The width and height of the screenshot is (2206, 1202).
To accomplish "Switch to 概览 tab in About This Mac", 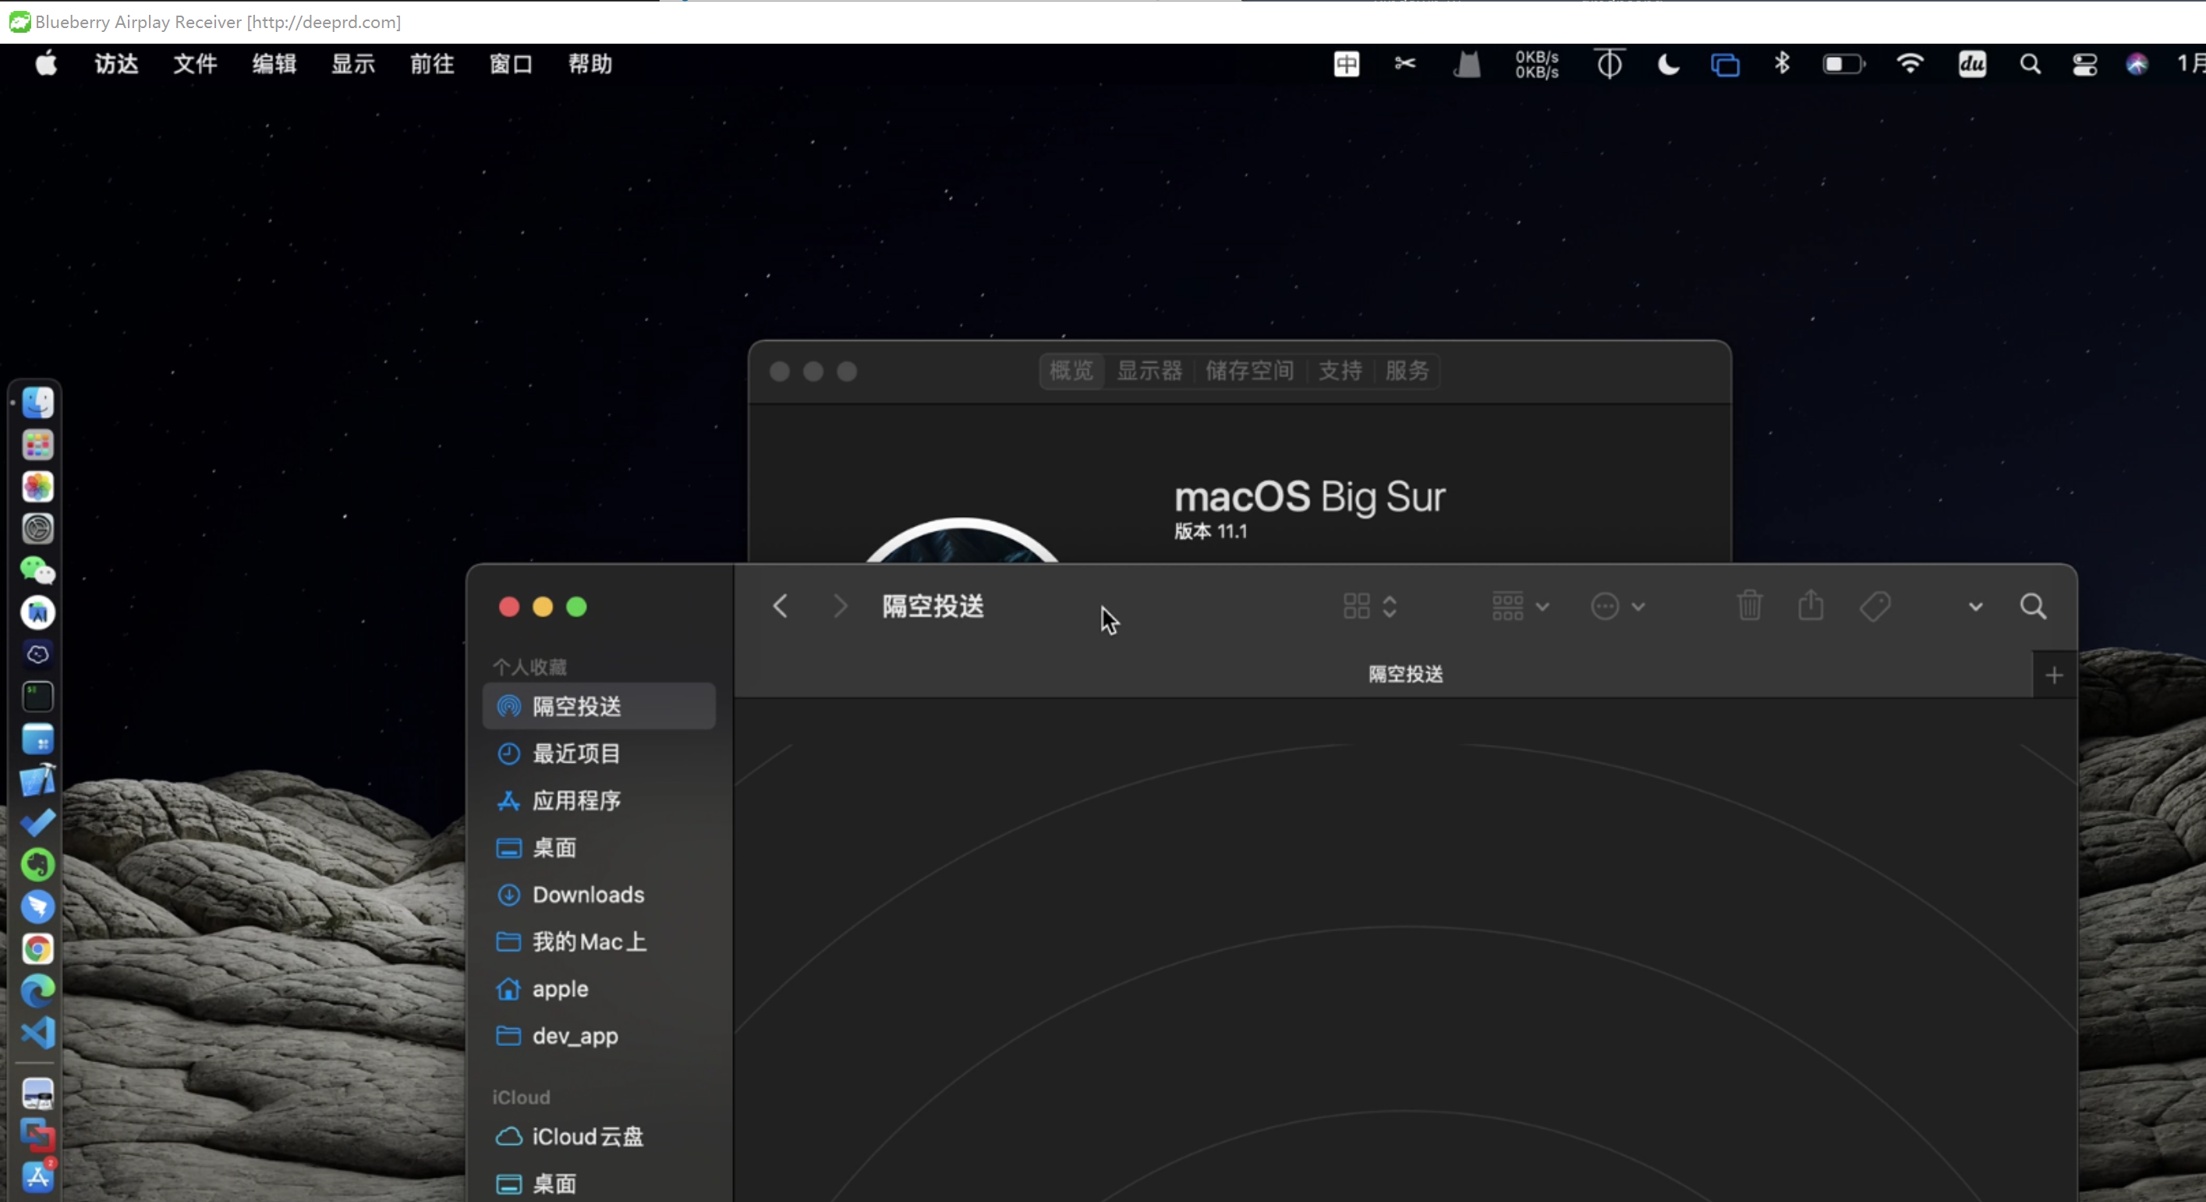I will 1071,371.
